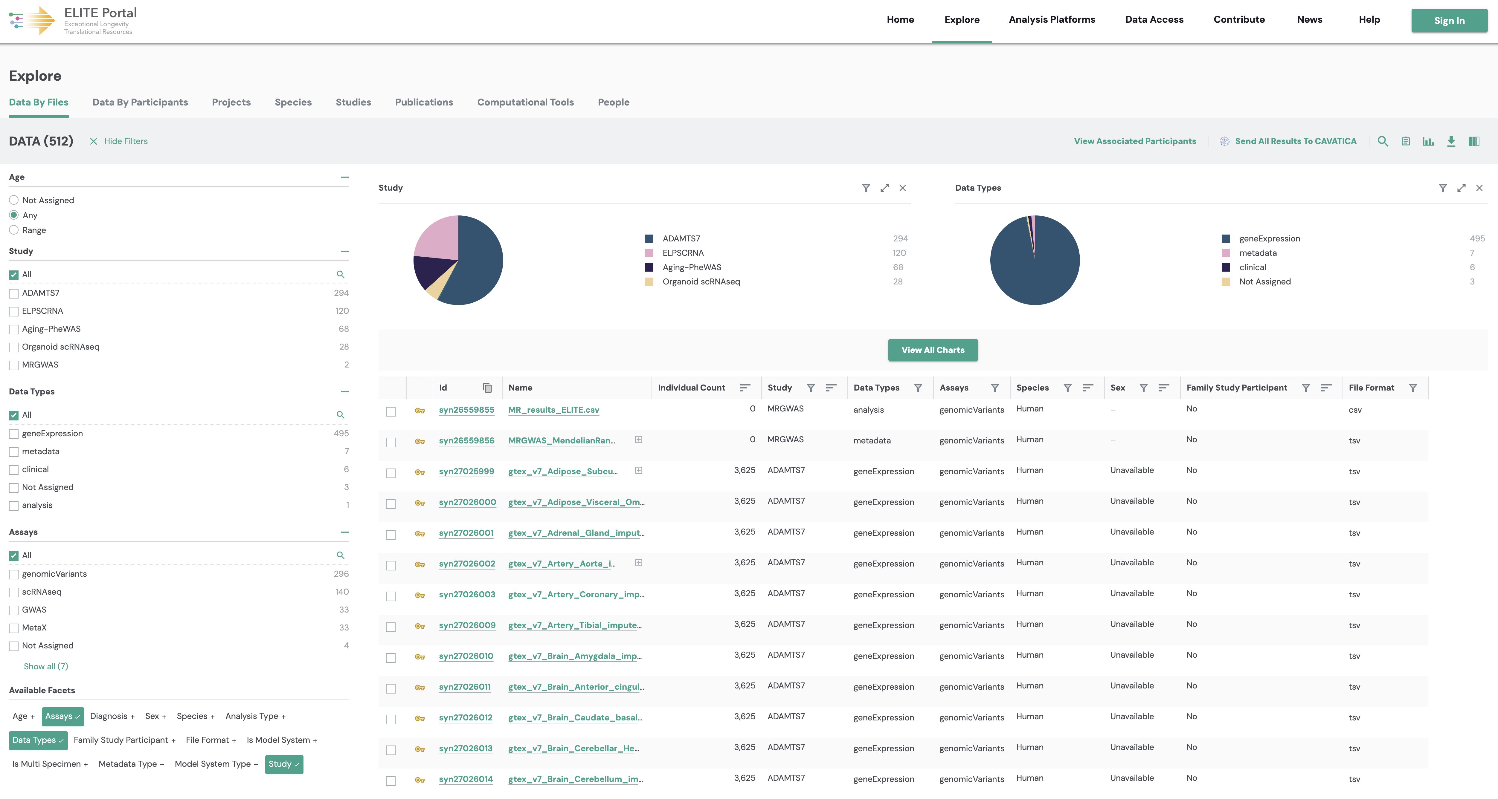Collapse the Study filter section
The image size is (1498, 799).
(345, 252)
